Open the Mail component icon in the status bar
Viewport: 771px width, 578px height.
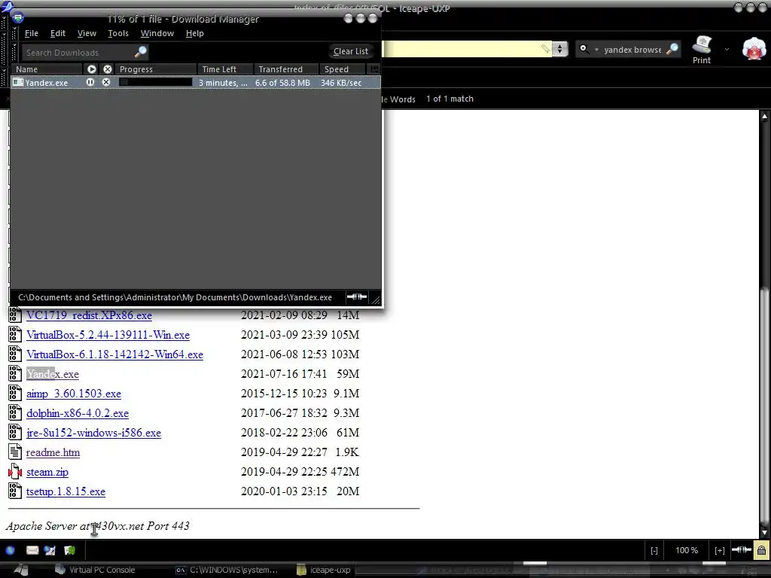click(x=32, y=550)
